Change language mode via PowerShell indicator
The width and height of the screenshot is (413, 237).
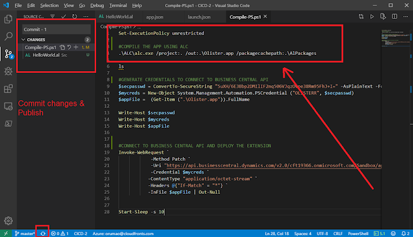[x=358, y=234]
